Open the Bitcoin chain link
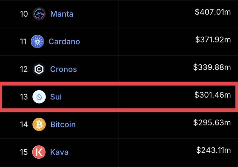 (63, 125)
